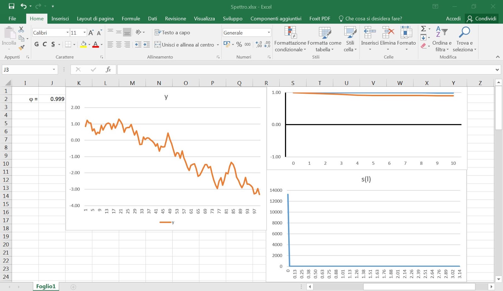Viewport: 503px width, 291px height.
Task: Switch to the Inserisci tab
Action: [60, 19]
